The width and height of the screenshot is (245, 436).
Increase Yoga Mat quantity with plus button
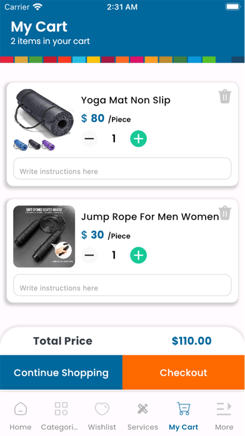pyautogui.click(x=139, y=138)
